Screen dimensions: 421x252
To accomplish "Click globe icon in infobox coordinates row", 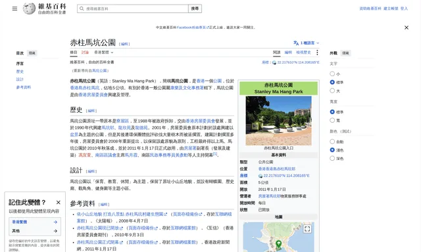I will [260, 176].
